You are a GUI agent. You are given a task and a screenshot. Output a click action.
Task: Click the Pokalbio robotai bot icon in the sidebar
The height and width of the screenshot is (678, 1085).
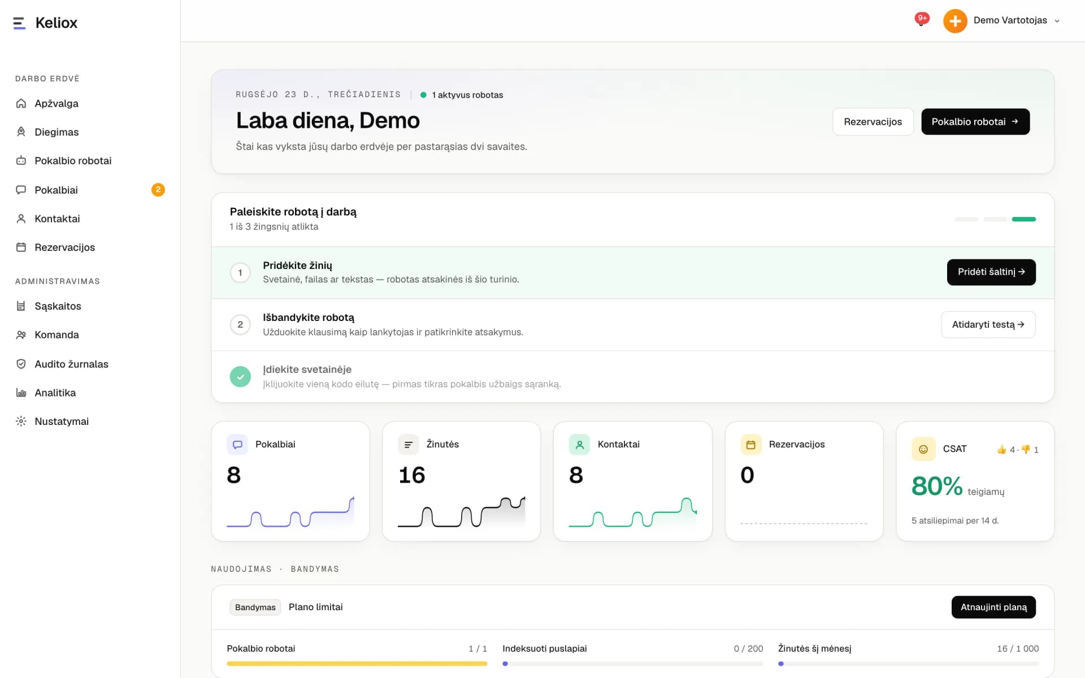click(21, 160)
